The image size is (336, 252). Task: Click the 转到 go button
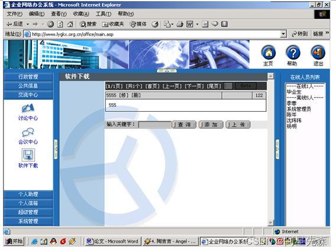(x=300, y=34)
